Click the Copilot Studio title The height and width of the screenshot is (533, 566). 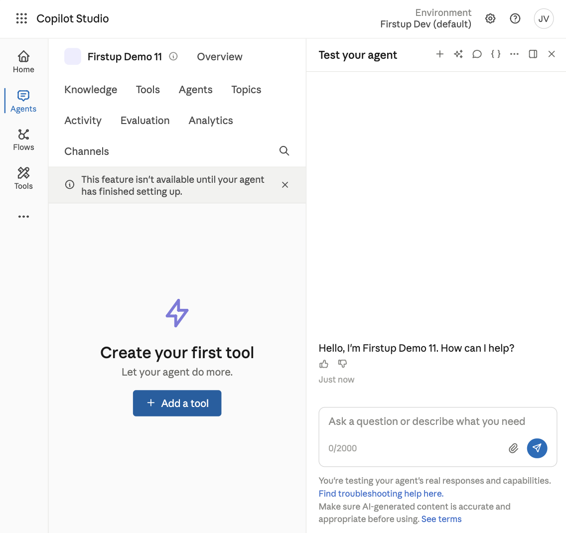coord(73,18)
